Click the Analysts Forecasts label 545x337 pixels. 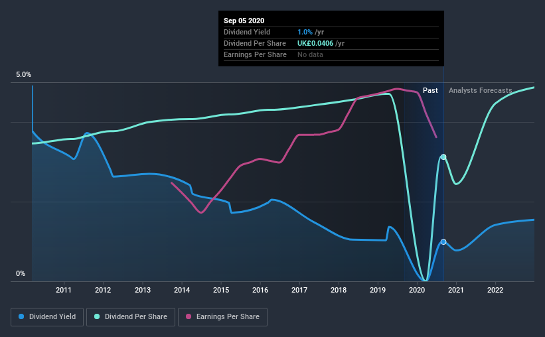tap(481, 90)
